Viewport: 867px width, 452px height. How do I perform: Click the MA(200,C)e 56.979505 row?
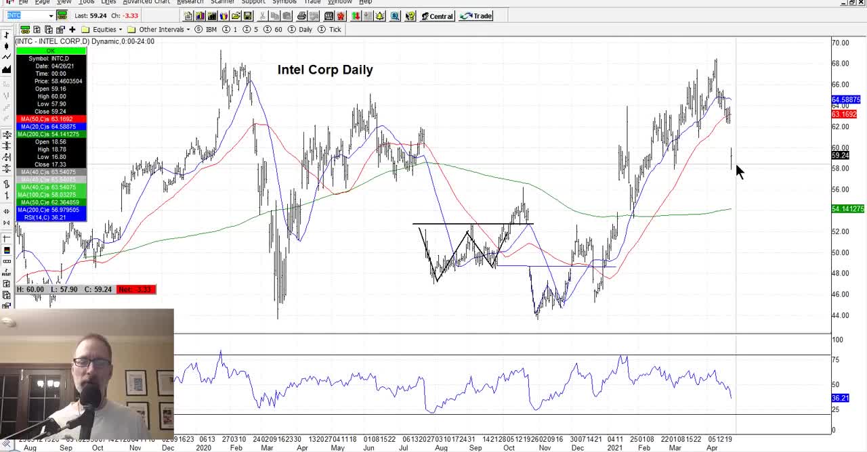[51, 210]
